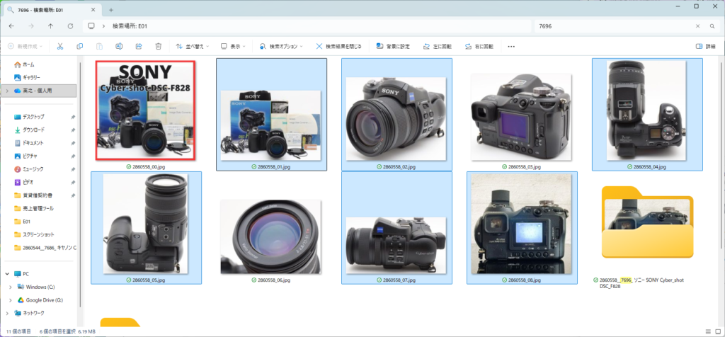This screenshot has height=337, width=725.
Task: Click the Delete trash can icon
Action: coord(158,46)
